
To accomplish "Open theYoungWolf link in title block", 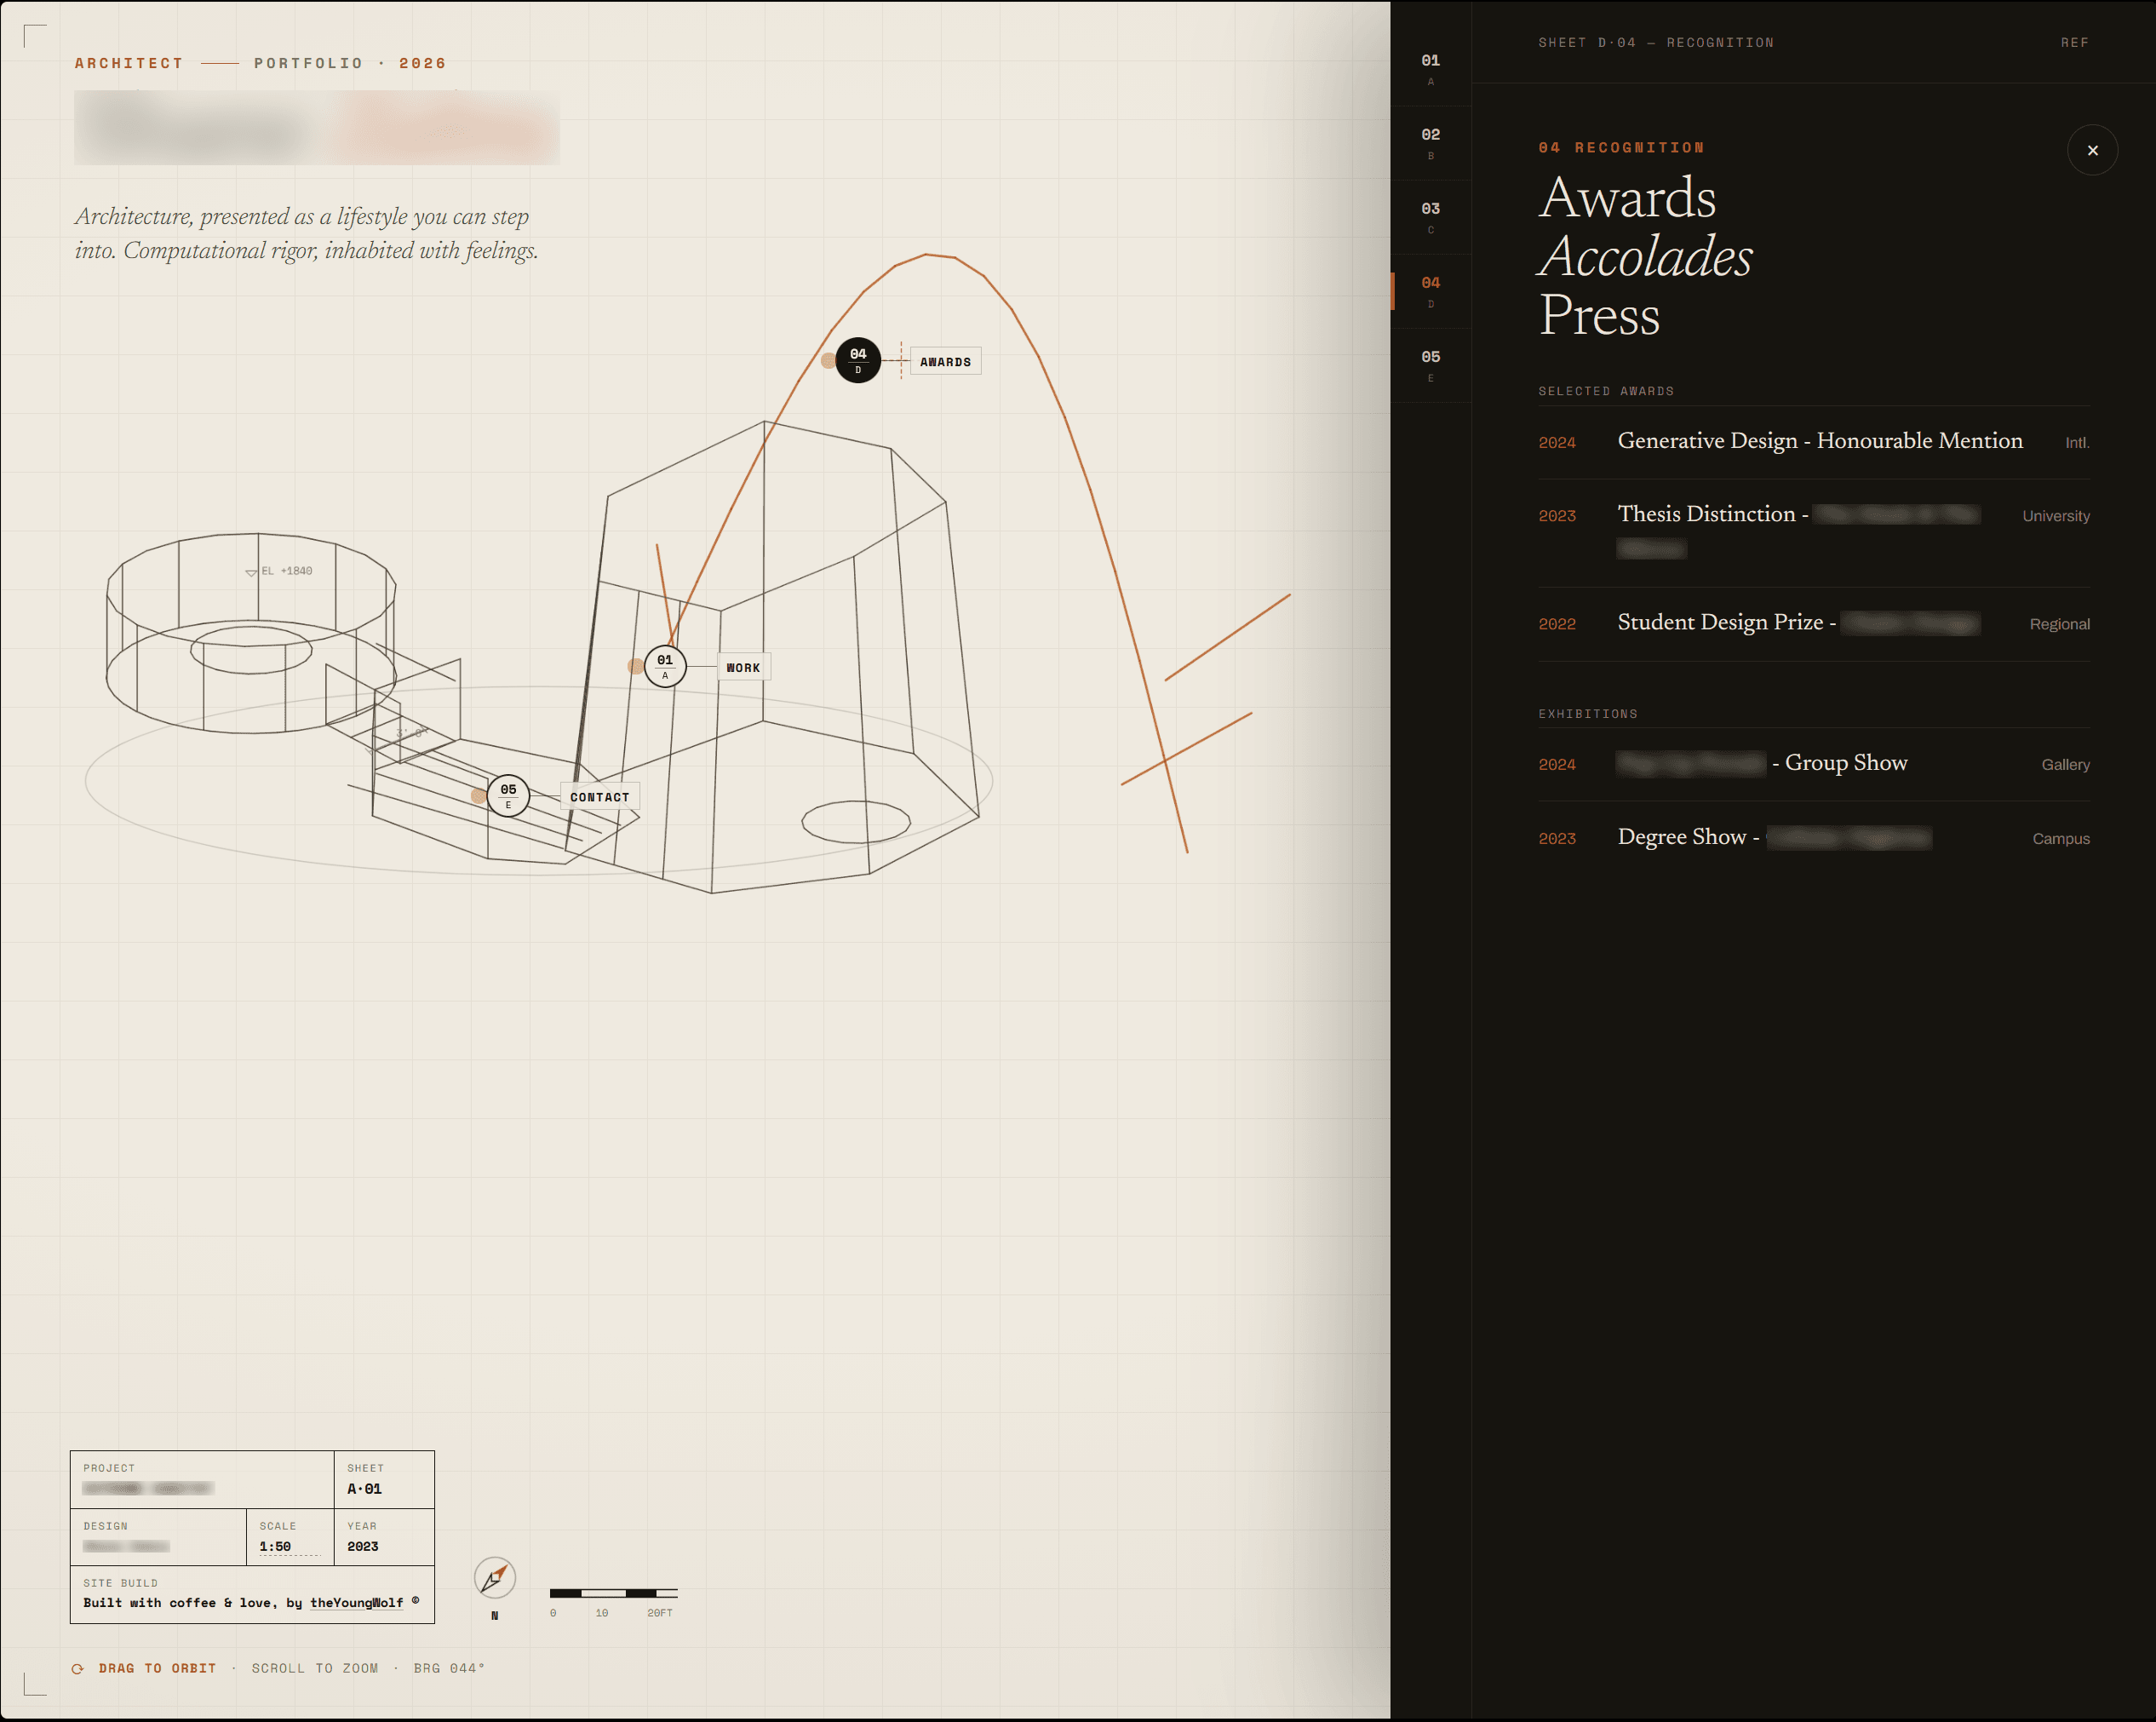I will click(357, 1602).
